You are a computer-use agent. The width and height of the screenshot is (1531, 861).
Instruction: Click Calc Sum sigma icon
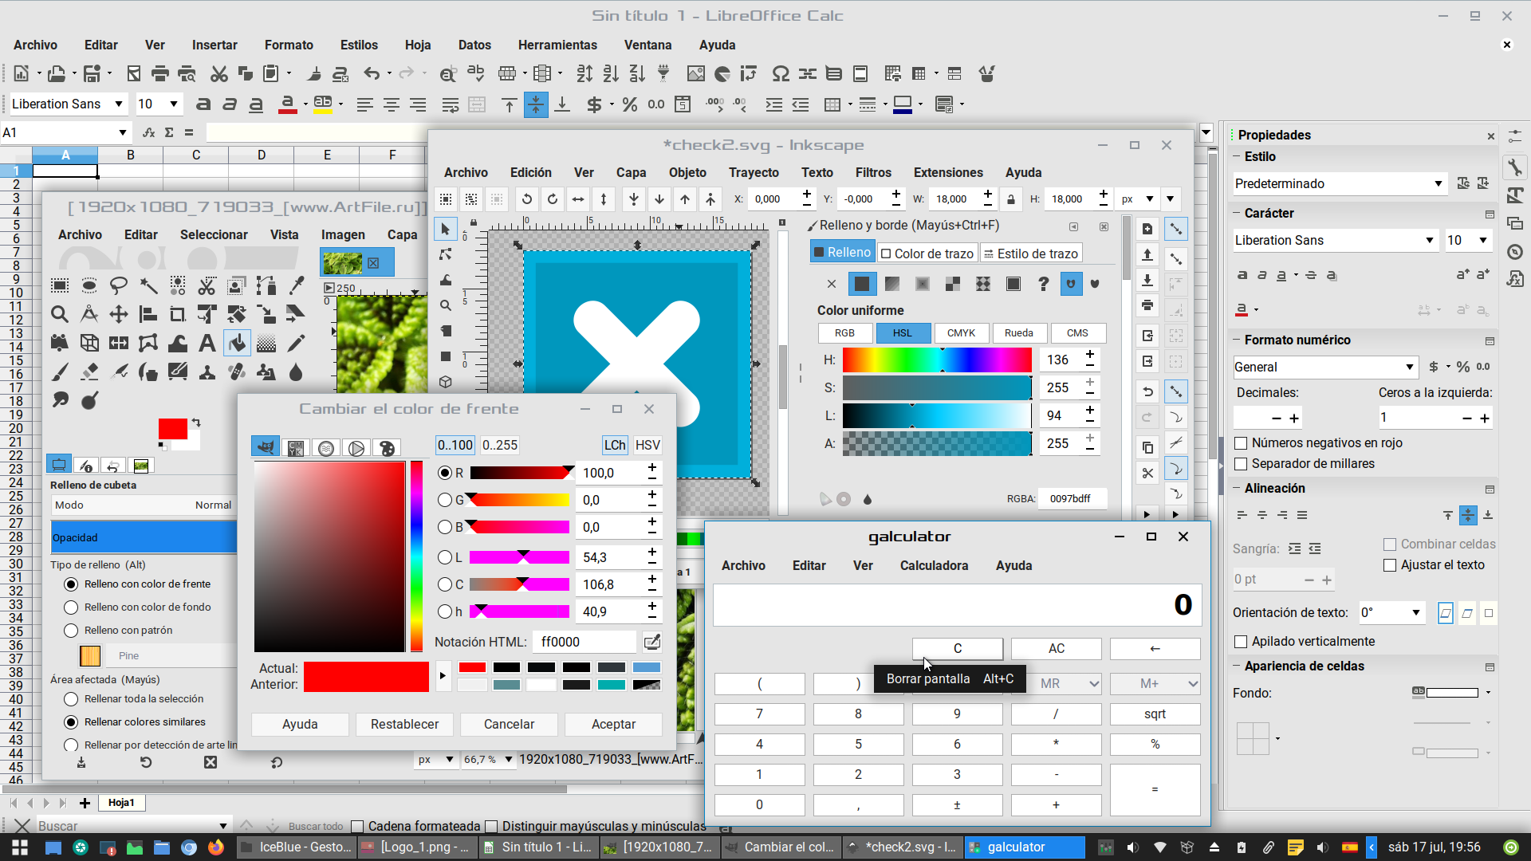pyautogui.click(x=169, y=132)
